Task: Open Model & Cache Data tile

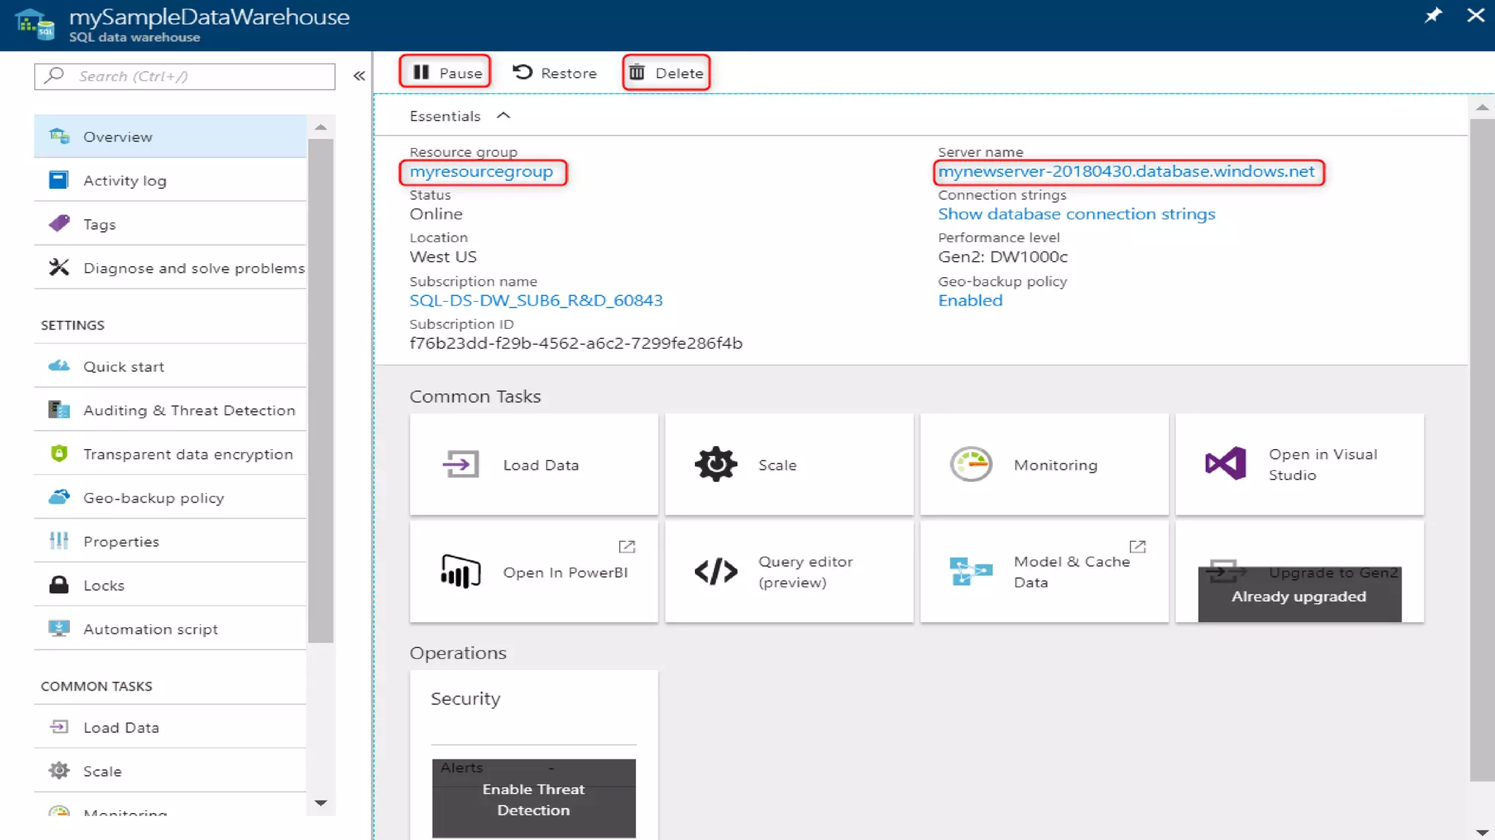Action: 1045,572
